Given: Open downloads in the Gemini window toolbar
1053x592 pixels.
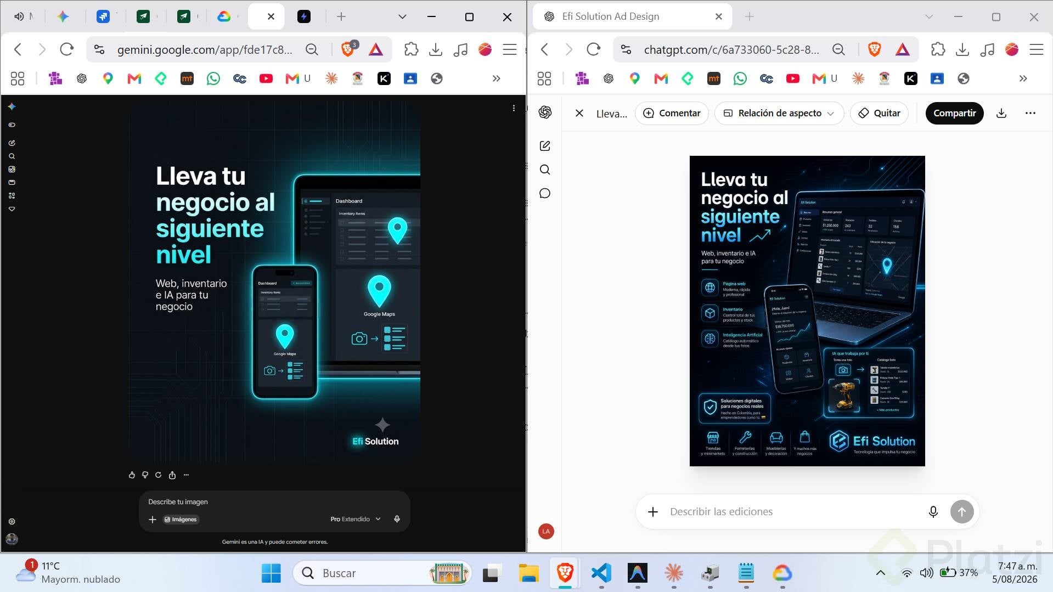Looking at the screenshot, I should click(x=436, y=49).
